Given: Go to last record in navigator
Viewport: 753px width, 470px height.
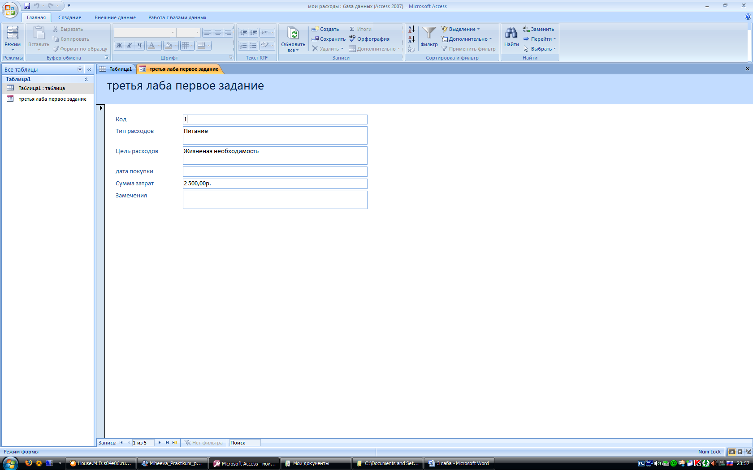Looking at the screenshot, I should 167,443.
